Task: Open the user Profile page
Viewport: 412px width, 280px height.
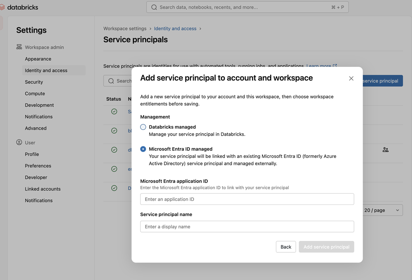Action: click(32, 154)
